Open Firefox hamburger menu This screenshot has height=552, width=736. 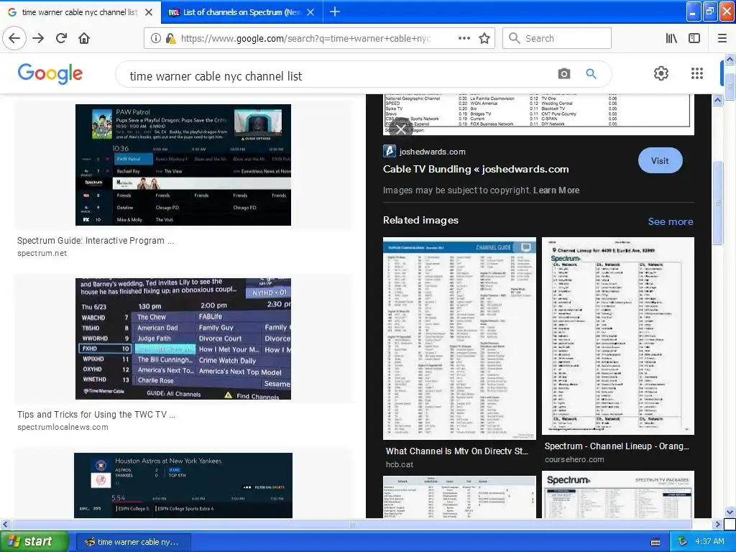click(722, 39)
